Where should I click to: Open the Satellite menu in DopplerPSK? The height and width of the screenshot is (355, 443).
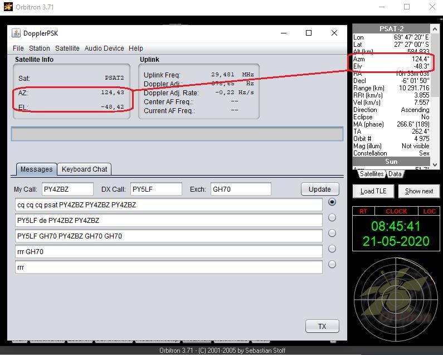coord(67,48)
